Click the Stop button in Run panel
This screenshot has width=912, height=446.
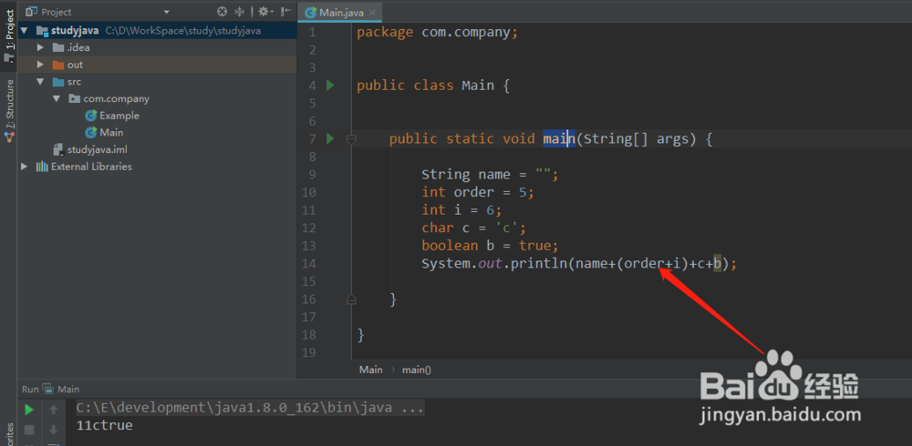[29, 430]
